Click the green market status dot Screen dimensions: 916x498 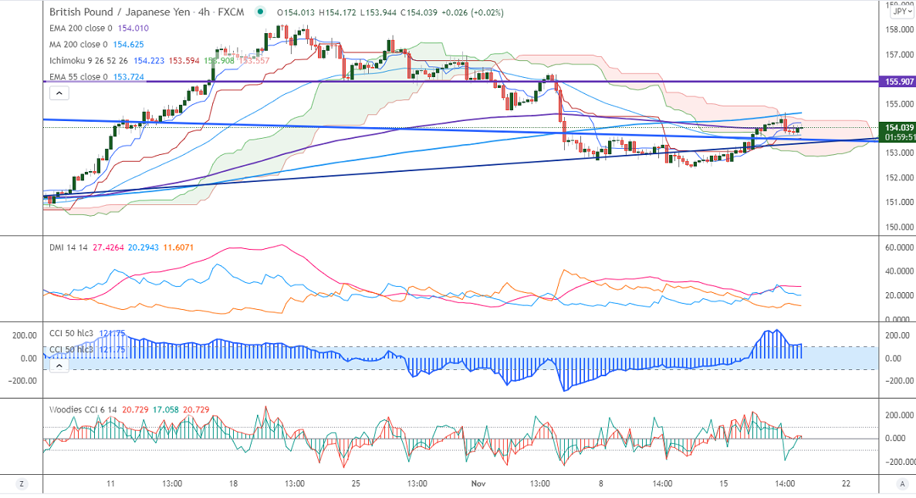[x=261, y=12]
